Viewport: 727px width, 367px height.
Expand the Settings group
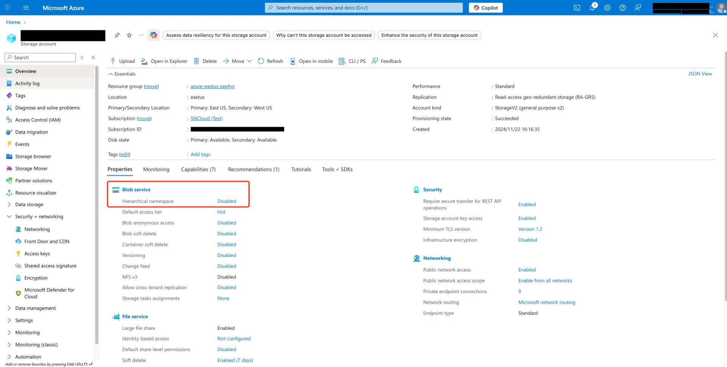[9, 320]
